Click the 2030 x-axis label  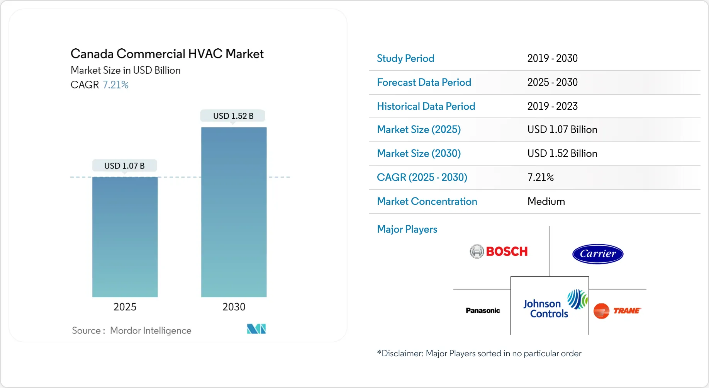234,307
